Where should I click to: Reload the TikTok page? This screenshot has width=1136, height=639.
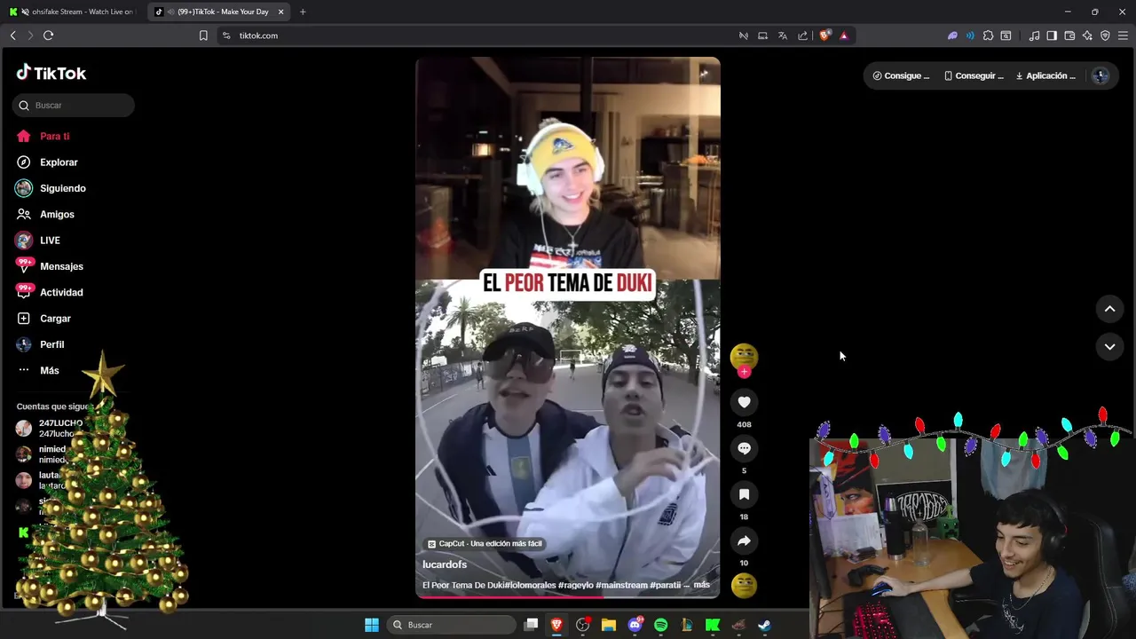coord(48,35)
